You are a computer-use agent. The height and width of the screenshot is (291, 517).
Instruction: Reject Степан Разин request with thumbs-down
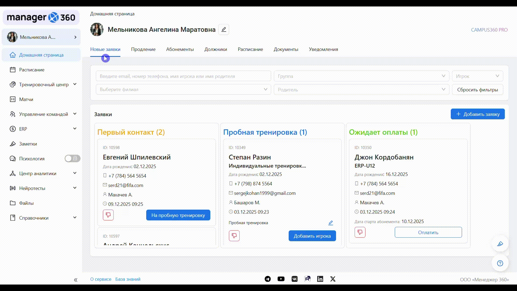[x=234, y=236]
